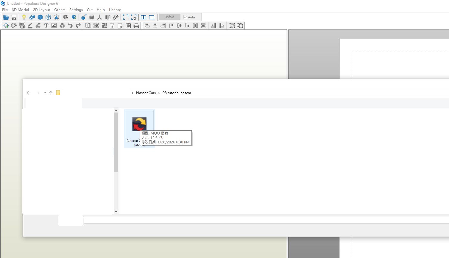Open the 2D Layout menu
This screenshot has width=449, height=258.
pos(41,10)
